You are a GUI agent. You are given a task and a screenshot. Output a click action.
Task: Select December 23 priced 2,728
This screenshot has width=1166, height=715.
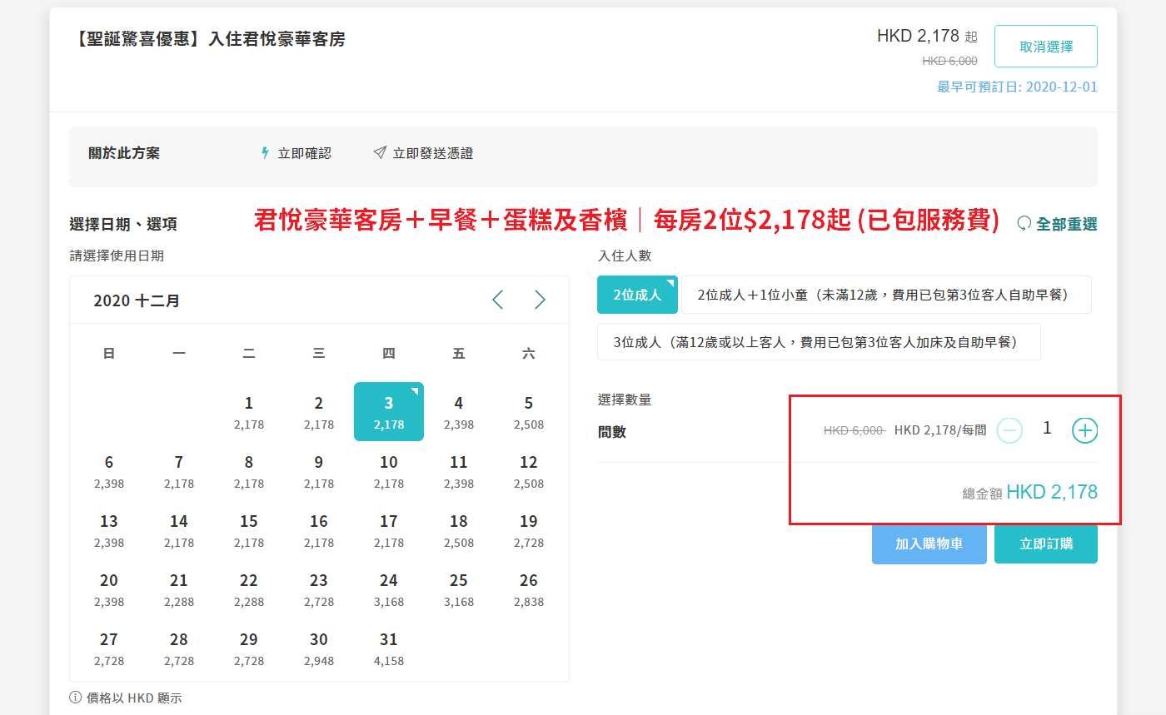coord(319,589)
